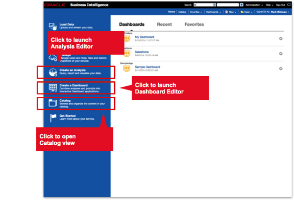Screen dimensions: 294x200
Task: Open the Help dropdown menu
Action: (269, 5)
